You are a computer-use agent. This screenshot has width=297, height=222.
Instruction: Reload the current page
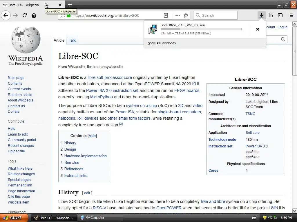25,15
